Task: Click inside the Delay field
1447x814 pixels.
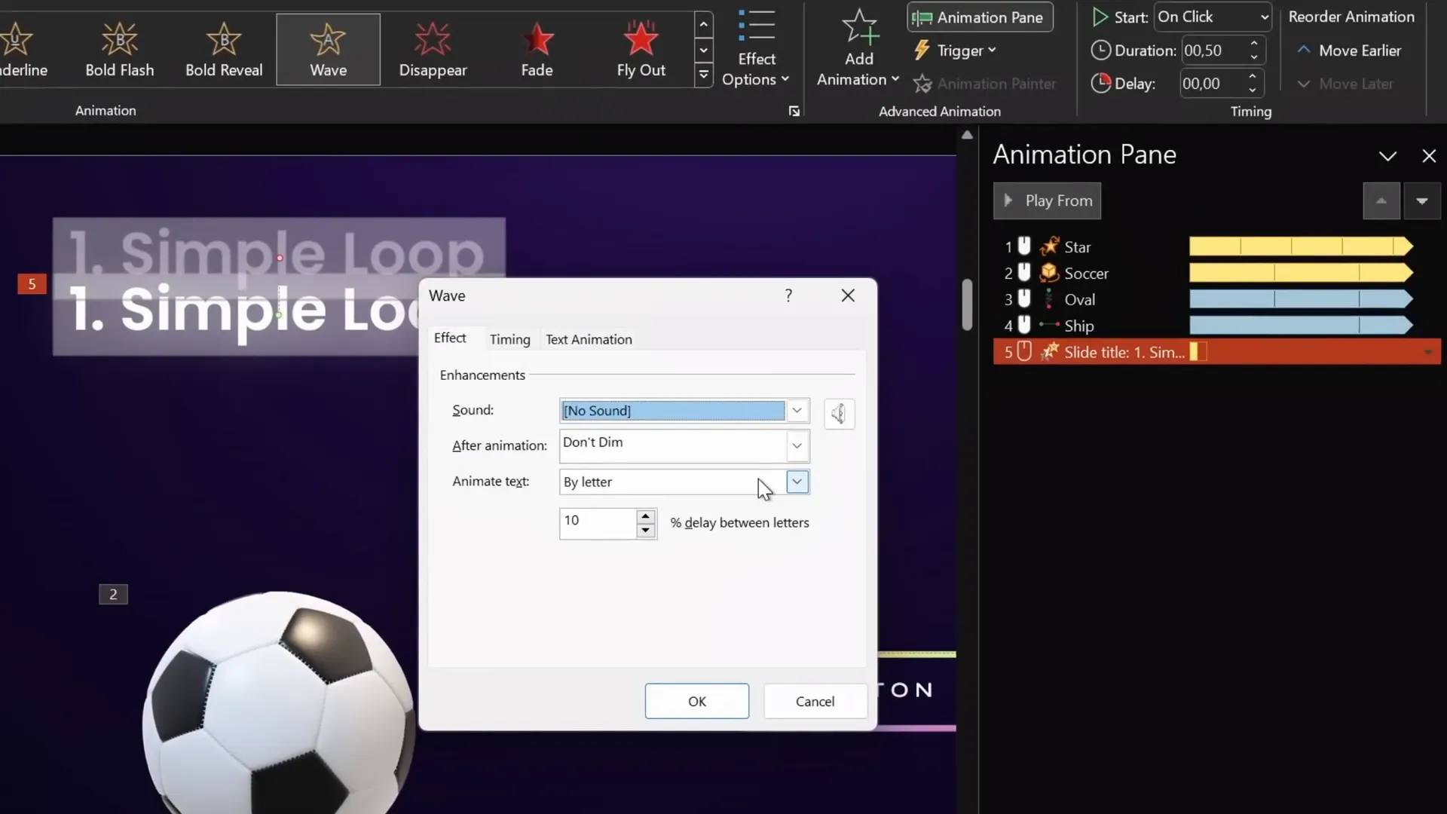Action: [1210, 84]
